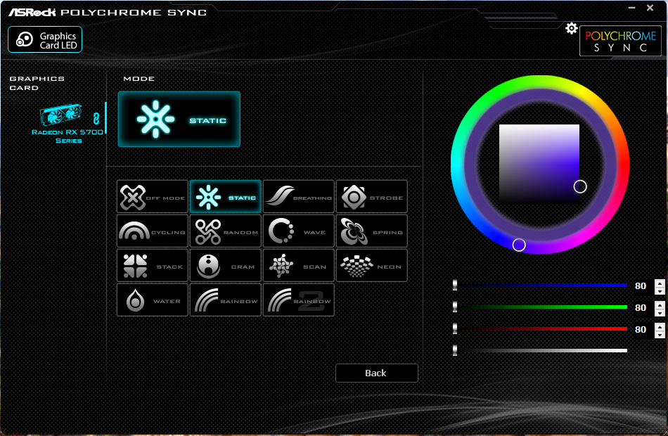Pick the Spring lighting mode
Image resolution: width=668 pixels, height=436 pixels.
click(x=372, y=231)
